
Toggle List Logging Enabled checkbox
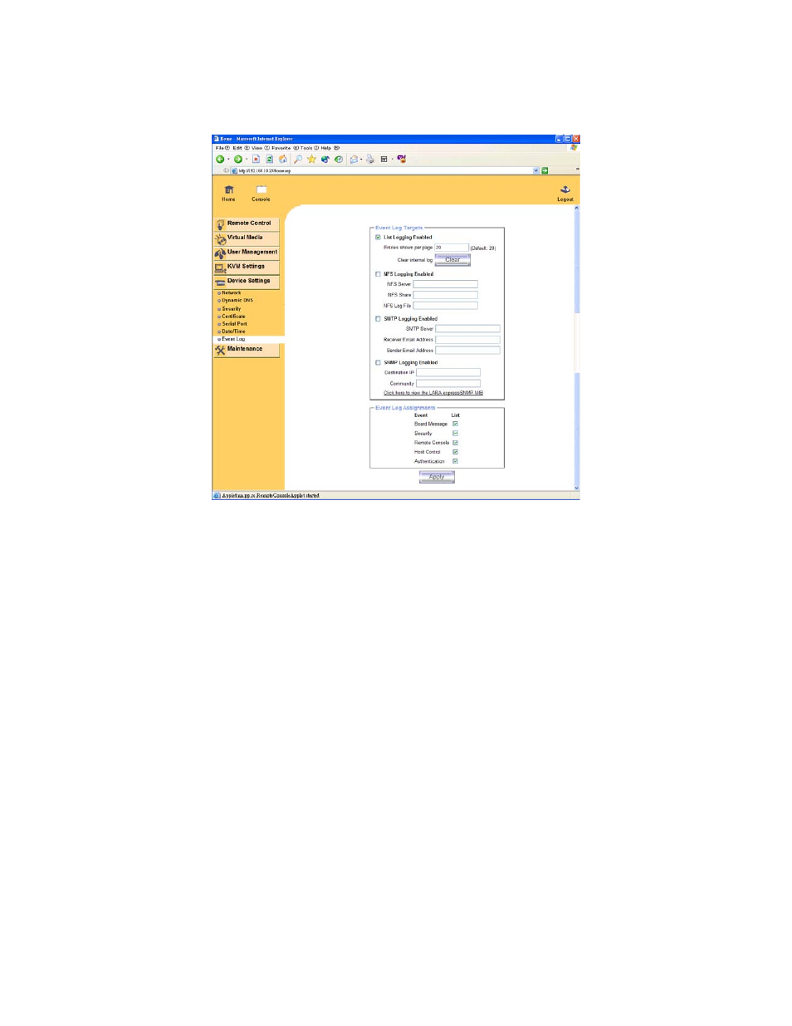point(378,238)
